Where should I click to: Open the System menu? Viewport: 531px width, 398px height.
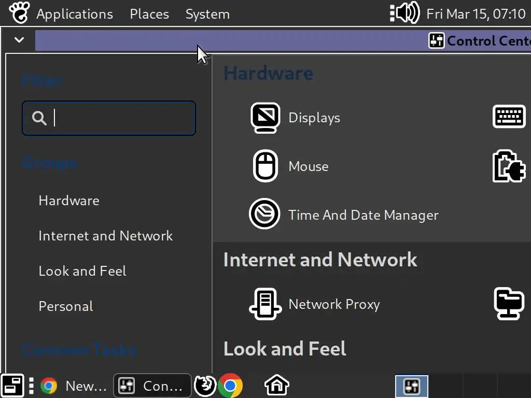click(207, 14)
